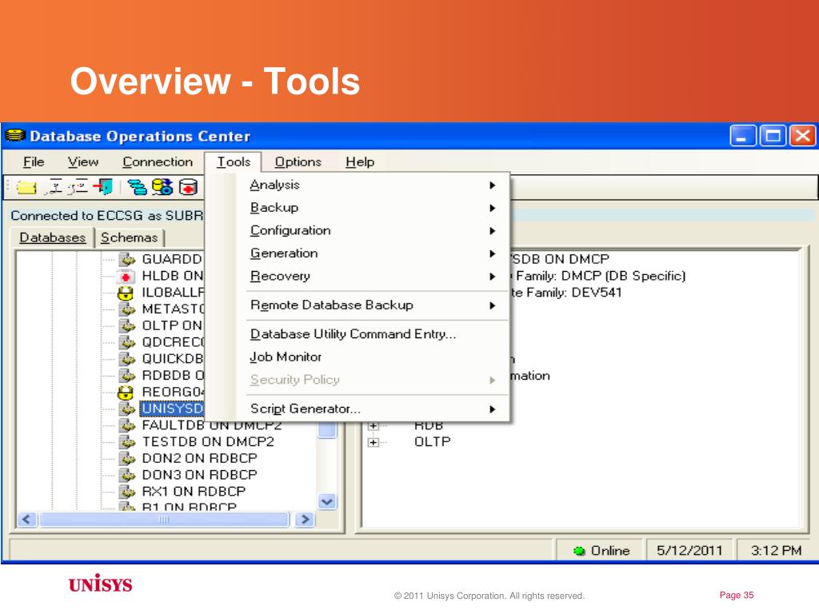Click the red cross icon beside HLDB ON
Screen dimensions: 819x614
pyautogui.click(x=126, y=276)
